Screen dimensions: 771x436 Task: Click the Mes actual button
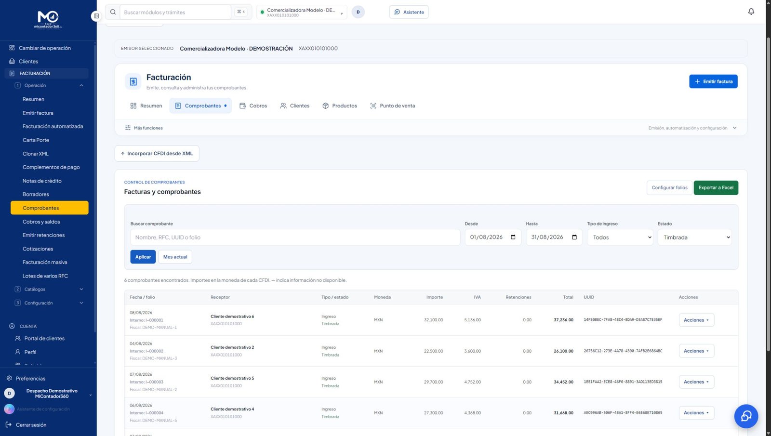tap(175, 257)
